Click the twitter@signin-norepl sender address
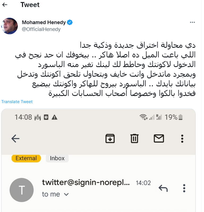The height and width of the screenshot is (212, 204). [x=86, y=183]
